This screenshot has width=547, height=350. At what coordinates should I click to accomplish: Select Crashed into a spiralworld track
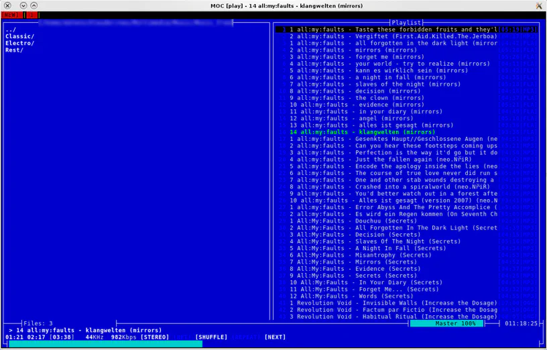point(406,186)
